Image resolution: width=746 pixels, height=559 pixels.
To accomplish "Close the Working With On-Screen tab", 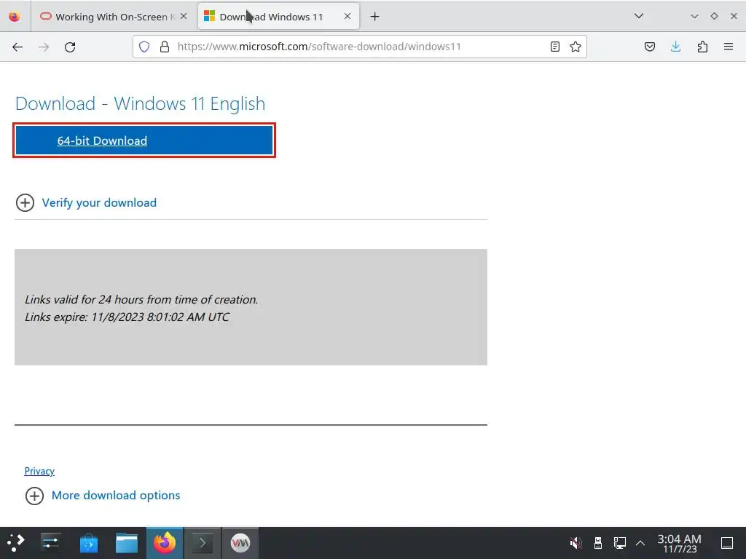I will pyautogui.click(x=184, y=16).
